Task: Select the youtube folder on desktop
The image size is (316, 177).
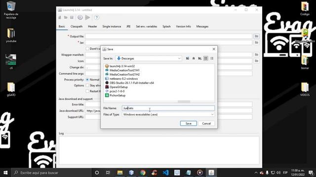Action: click(11, 35)
